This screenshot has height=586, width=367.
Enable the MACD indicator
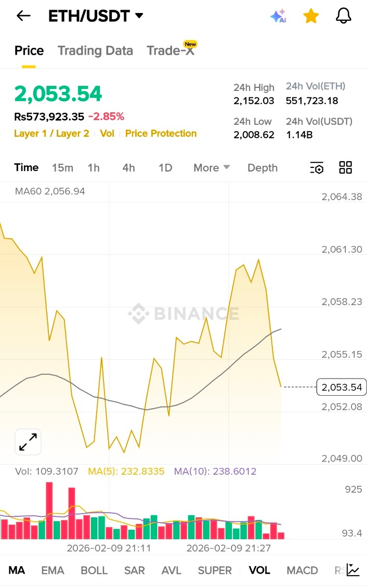click(x=302, y=570)
